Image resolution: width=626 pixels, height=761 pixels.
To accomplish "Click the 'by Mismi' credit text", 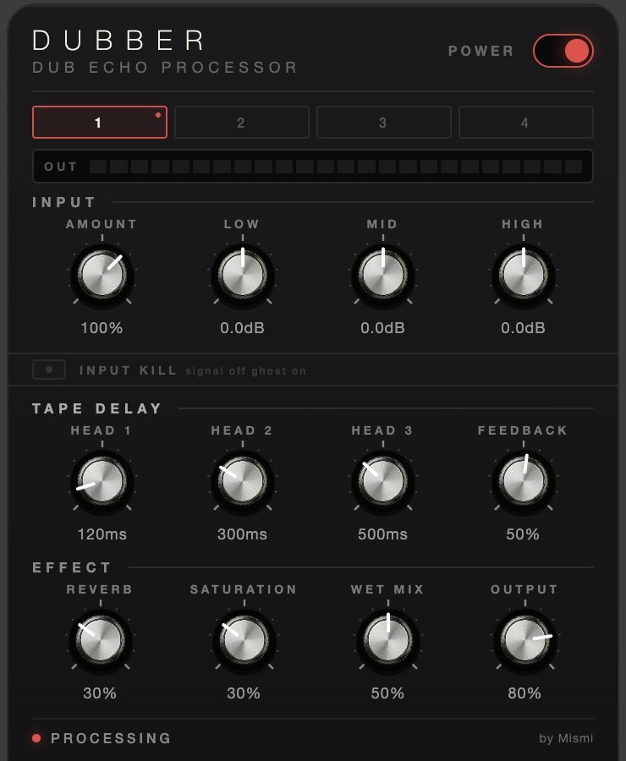I will coord(566,738).
